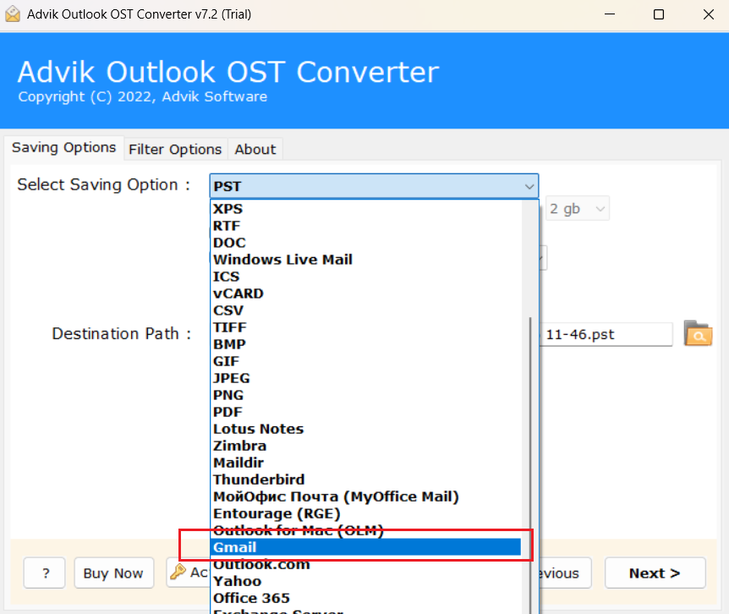Select Entourage (RGE) option
This screenshot has height=614, width=729.
tap(366, 513)
